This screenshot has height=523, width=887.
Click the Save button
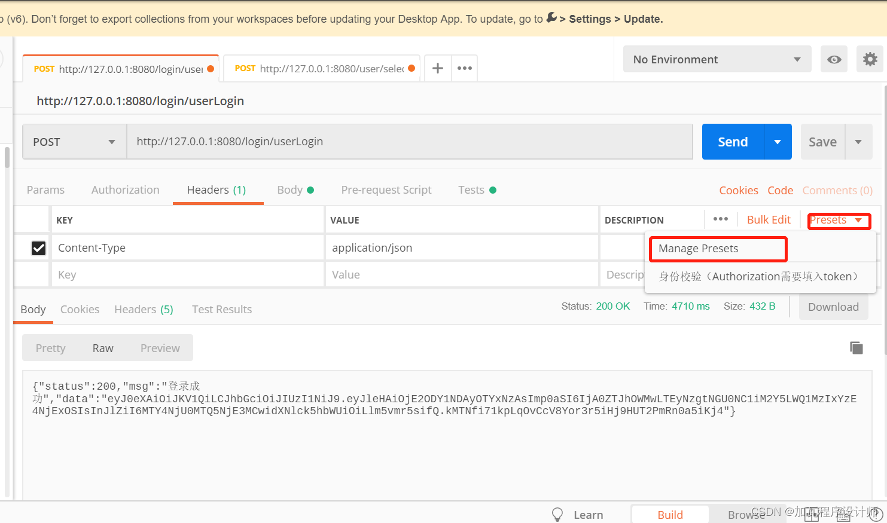(823, 142)
